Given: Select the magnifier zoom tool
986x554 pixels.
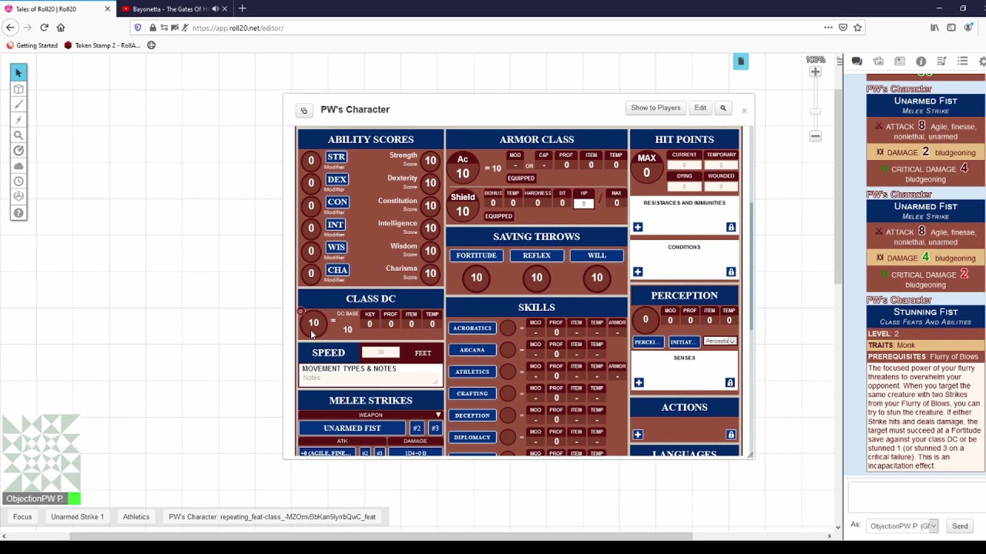Looking at the screenshot, I should (18, 135).
